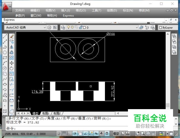Select the Join tool

coord(12,106)
